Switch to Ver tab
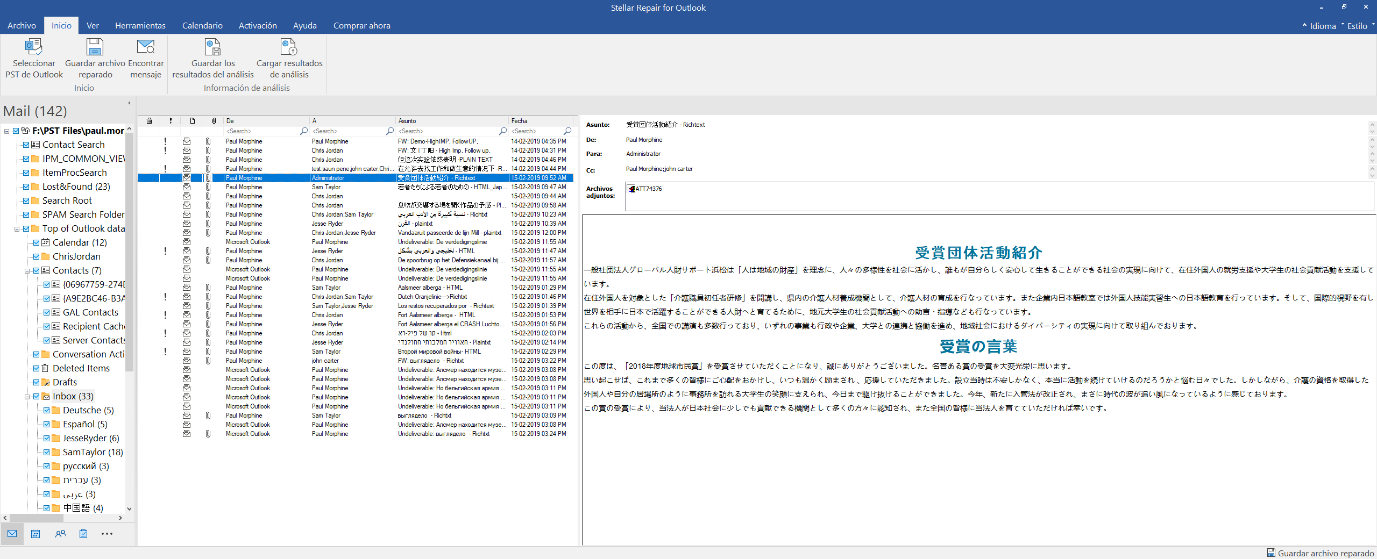The width and height of the screenshot is (1377, 559). click(x=93, y=25)
